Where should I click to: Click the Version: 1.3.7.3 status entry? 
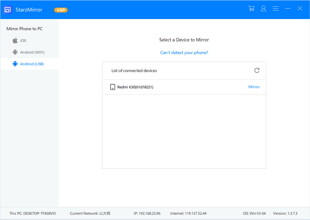pyautogui.click(x=285, y=213)
